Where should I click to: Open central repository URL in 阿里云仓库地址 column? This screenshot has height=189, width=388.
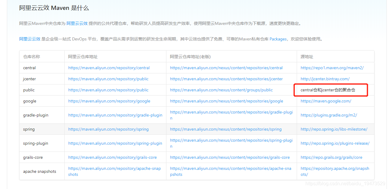tap(109, 68)
